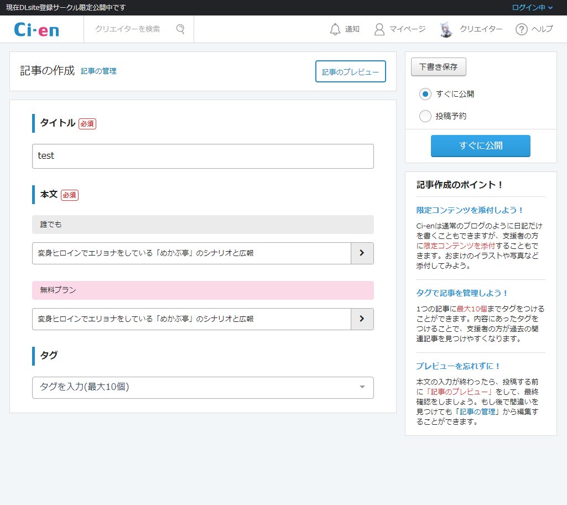Expand the 誰でも section arrow

(x=362, y=253)
